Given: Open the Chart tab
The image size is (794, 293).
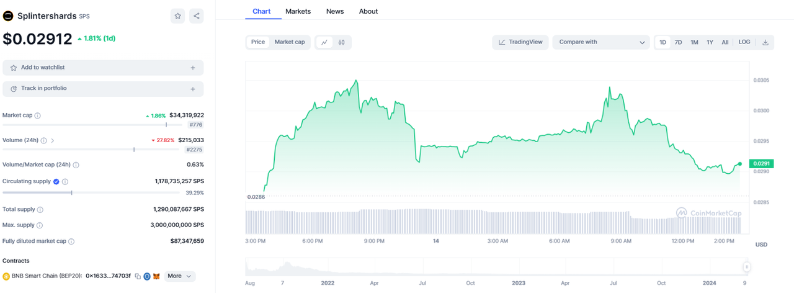Looking at the screenshot, I should click(262, 11).
